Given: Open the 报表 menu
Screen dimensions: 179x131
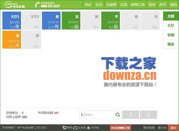Looking at the screenshot, I should 152,5.
